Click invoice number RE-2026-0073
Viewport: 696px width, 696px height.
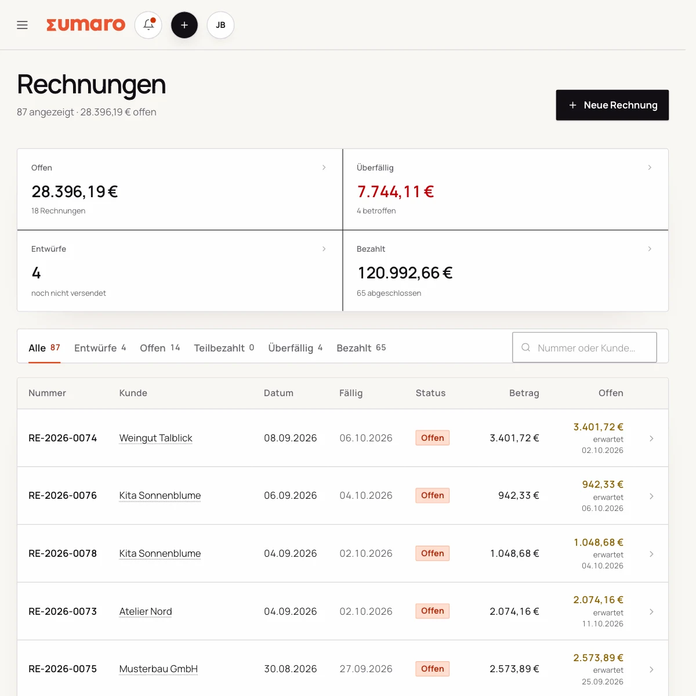point(63,611)
